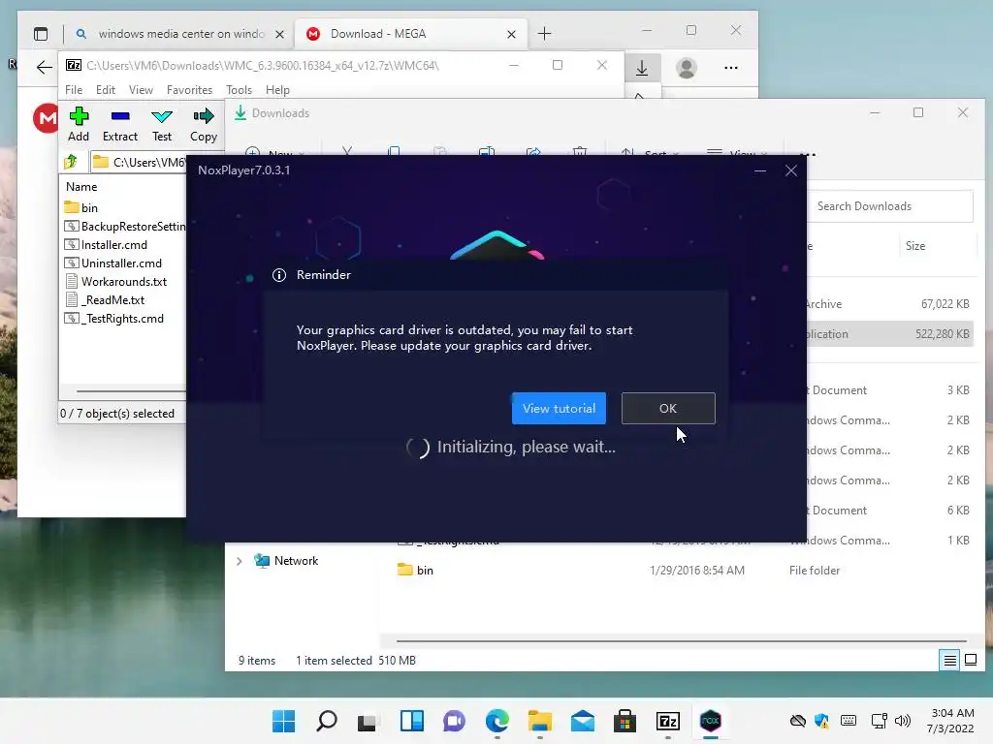This screenshot has height=744, width=993.
Task: Open the Edge downloads panel
Action: tap(642, 68)
